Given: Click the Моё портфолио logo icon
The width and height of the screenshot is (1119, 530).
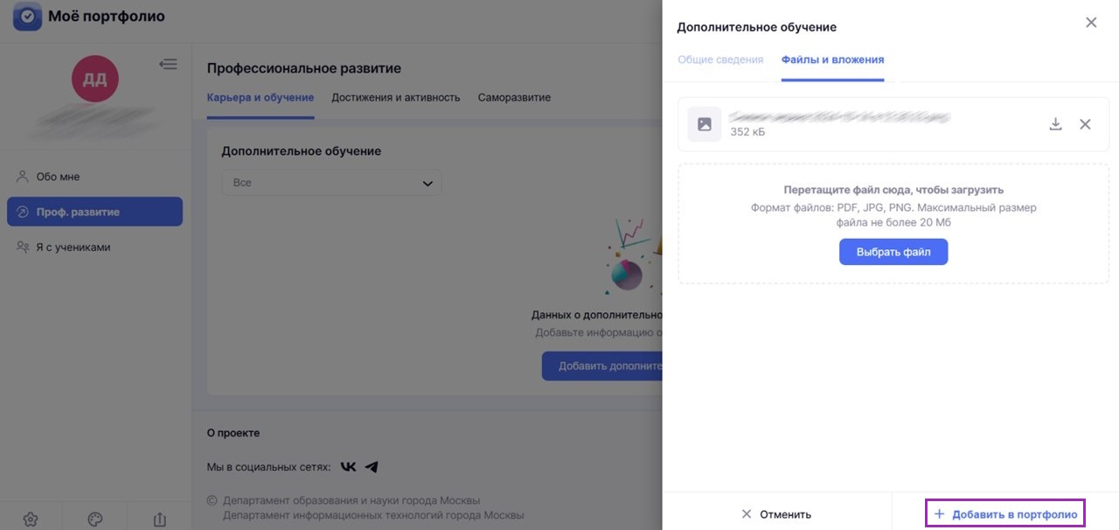Looking at the screenshot, I should point(28,16).
